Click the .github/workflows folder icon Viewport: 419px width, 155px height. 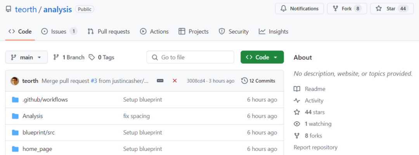tap(15, 99)
